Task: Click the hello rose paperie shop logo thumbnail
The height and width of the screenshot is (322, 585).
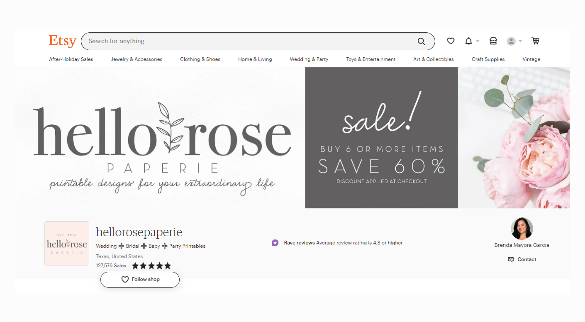Action: 67,243
